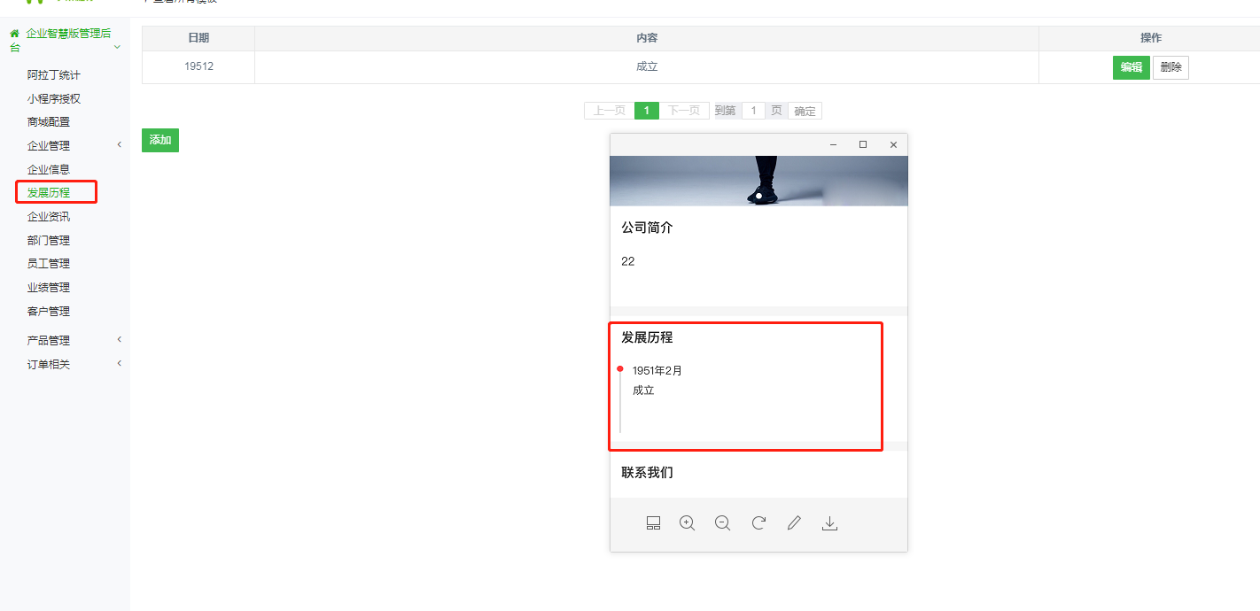
Task: Zoom in with the magnifier plus icon
Action: (x=687, y=523)
